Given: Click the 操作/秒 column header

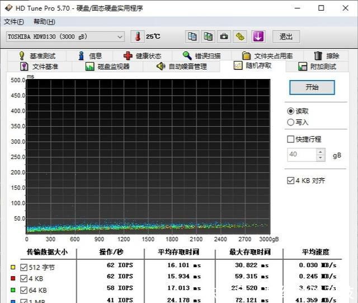Looking at the screenshot, I should point(111,252).
